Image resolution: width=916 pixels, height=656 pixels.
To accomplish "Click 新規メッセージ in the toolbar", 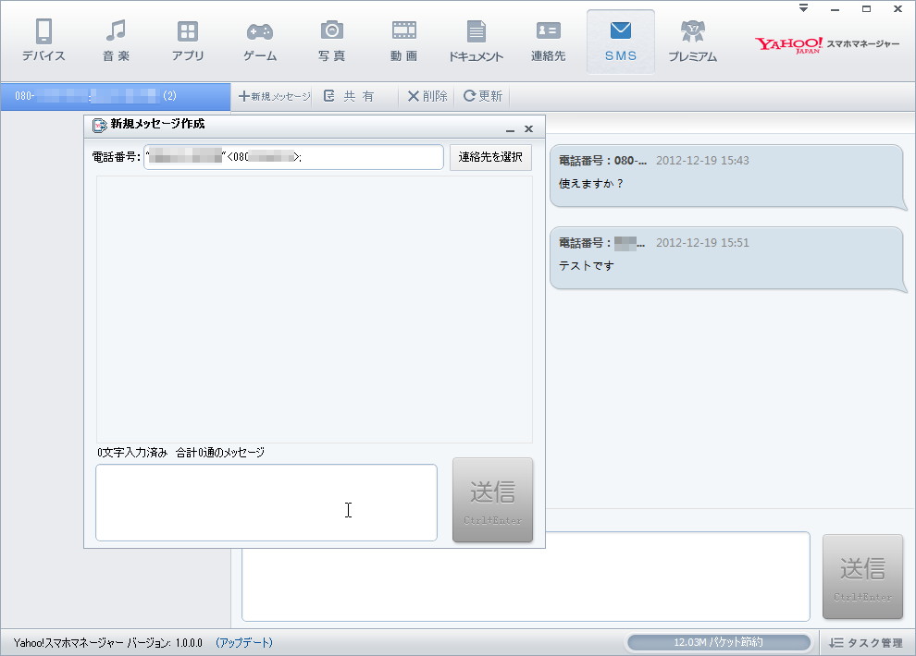I will pos(275,96).
